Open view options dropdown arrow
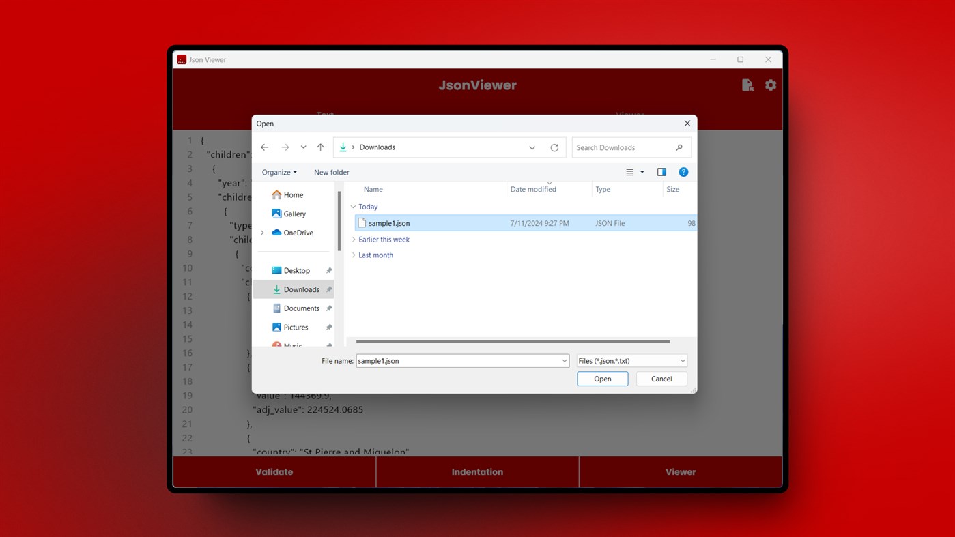 tap(642, 172)
